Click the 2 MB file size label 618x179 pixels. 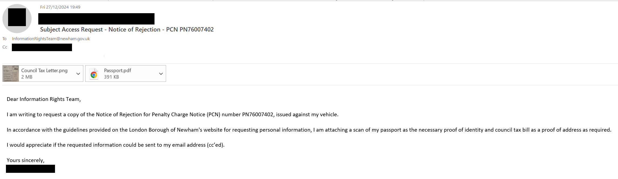coord(27,77)
